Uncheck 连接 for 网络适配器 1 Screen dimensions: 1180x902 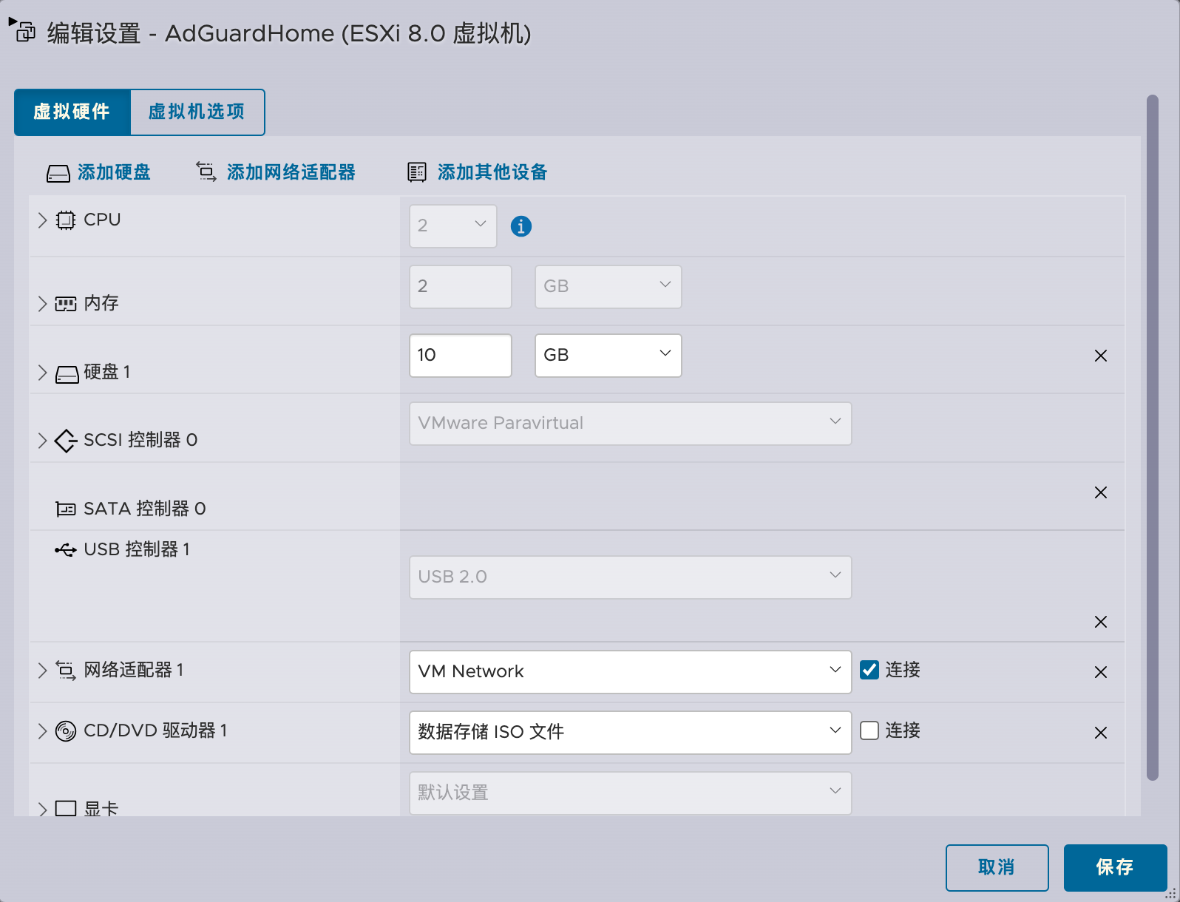869,670
